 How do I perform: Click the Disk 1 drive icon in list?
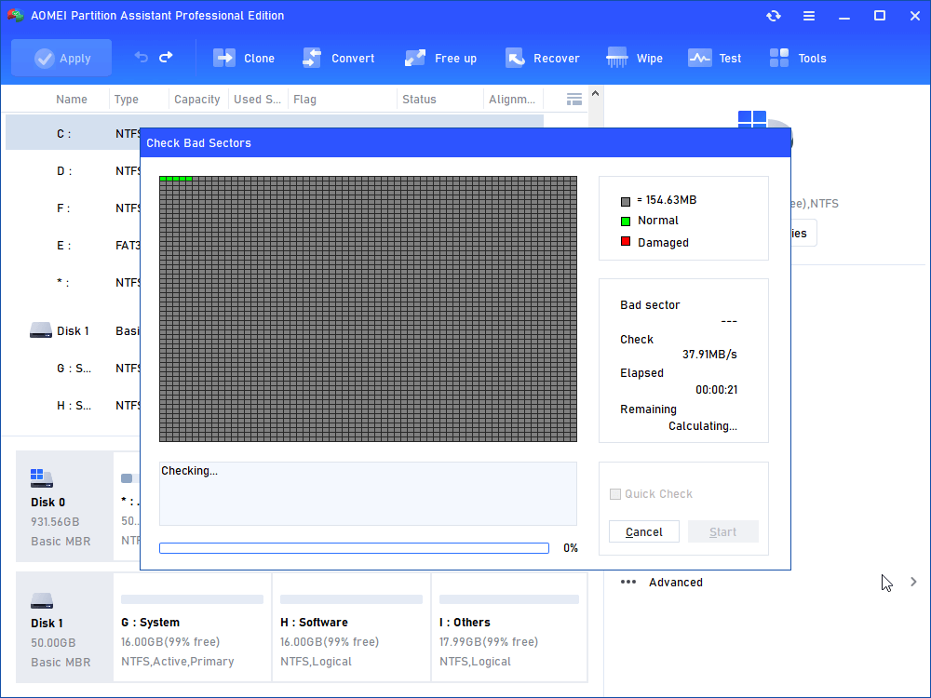click(x=41, y=330)
